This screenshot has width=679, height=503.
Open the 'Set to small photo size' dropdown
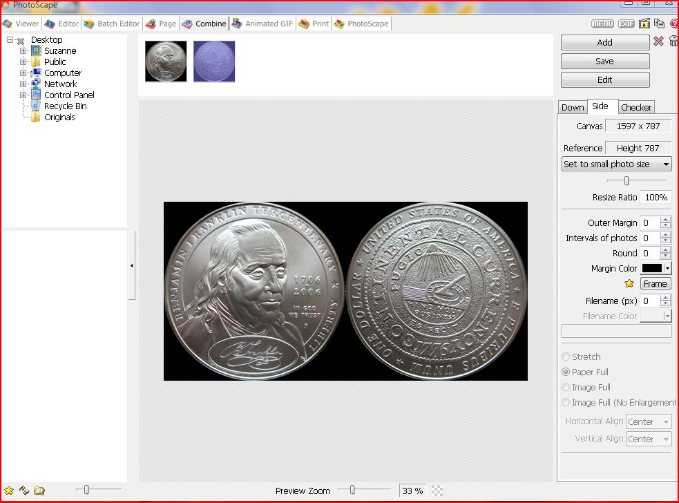point(616,164)
